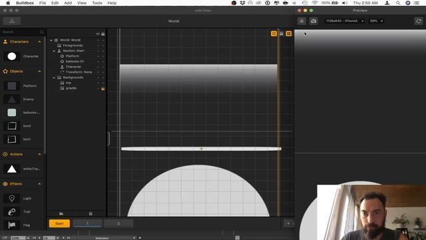Toggle visibility of top background
The width and height of the screenshot is (426, 240).
click(98, 83)
